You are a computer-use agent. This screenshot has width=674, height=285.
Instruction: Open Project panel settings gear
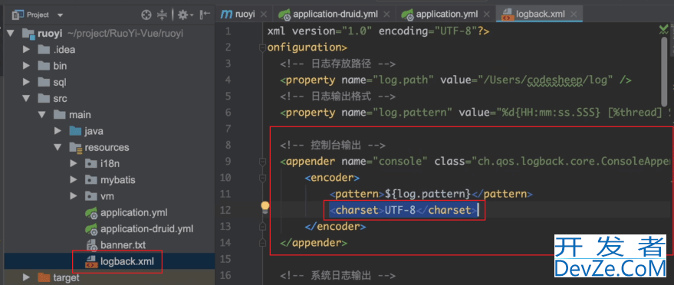(x=186, y=15)
